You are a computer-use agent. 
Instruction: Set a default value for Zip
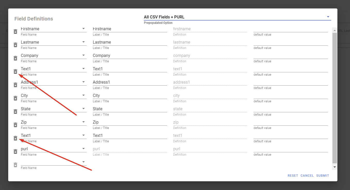[291, 122]
